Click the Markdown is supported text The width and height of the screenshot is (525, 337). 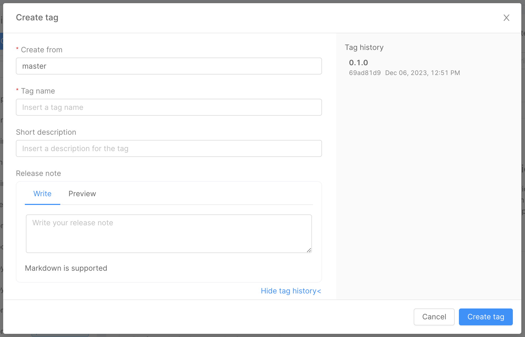tap(66, 268)
